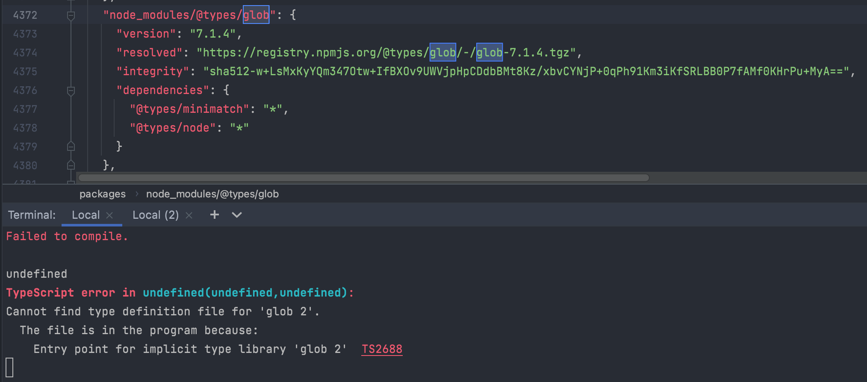
Task: Close the Local (2) terminal tab
Action: (x=189, y=215)
